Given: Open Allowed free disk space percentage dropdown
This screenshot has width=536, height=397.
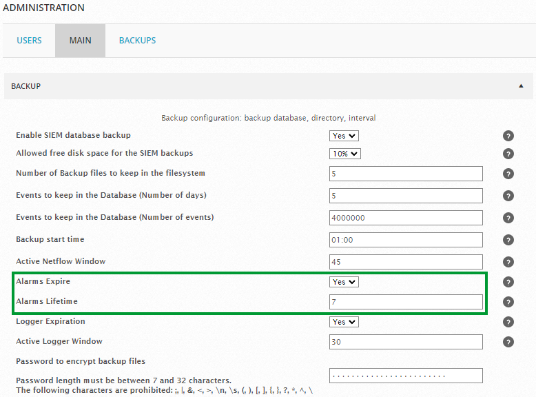Looking at the screenshot, I should pyautogui.click(x=344, y=154).
